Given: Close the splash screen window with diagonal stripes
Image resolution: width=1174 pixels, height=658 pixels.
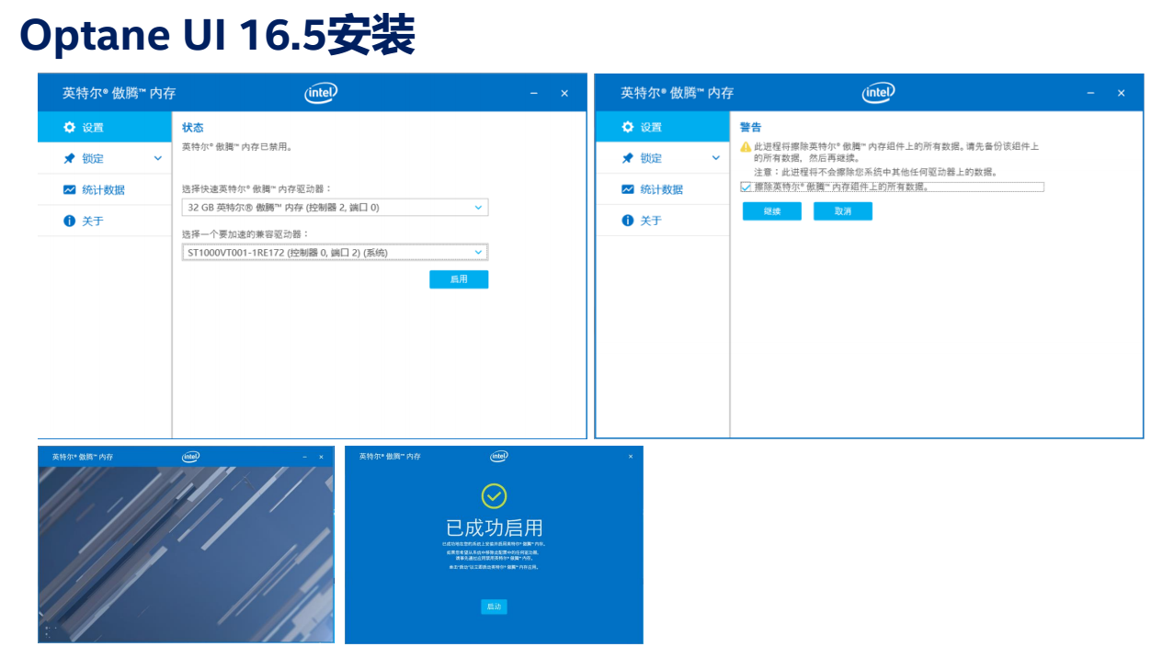Looking at the screenshot, I should point(321,457).
